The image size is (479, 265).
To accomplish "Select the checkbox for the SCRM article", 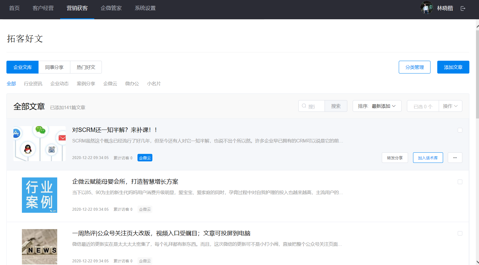I will click(460, 130).
